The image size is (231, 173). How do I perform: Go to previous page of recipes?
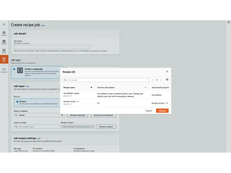153,80
